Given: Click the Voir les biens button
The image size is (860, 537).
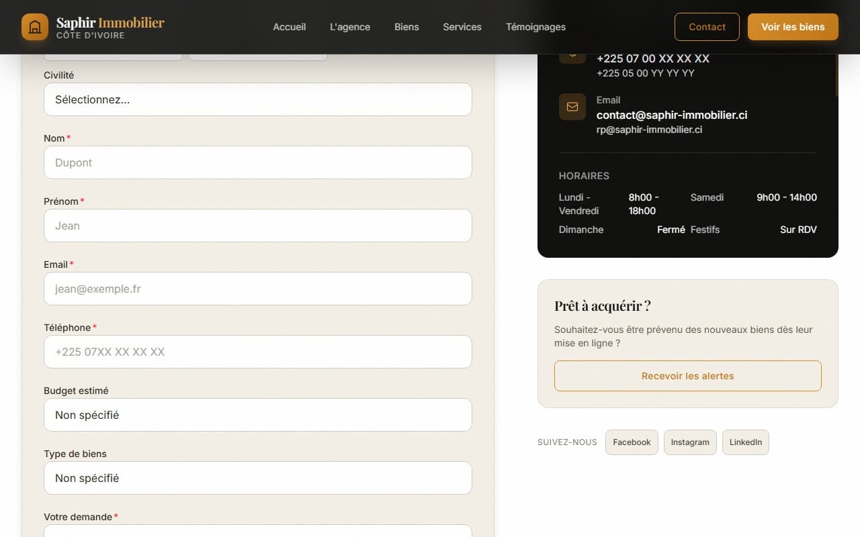Looking at the screenshot, I should (x=793, y=27).
